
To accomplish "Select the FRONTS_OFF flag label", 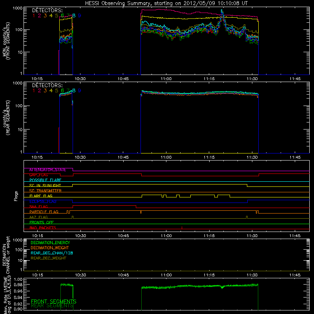I will tap(42, 223).
